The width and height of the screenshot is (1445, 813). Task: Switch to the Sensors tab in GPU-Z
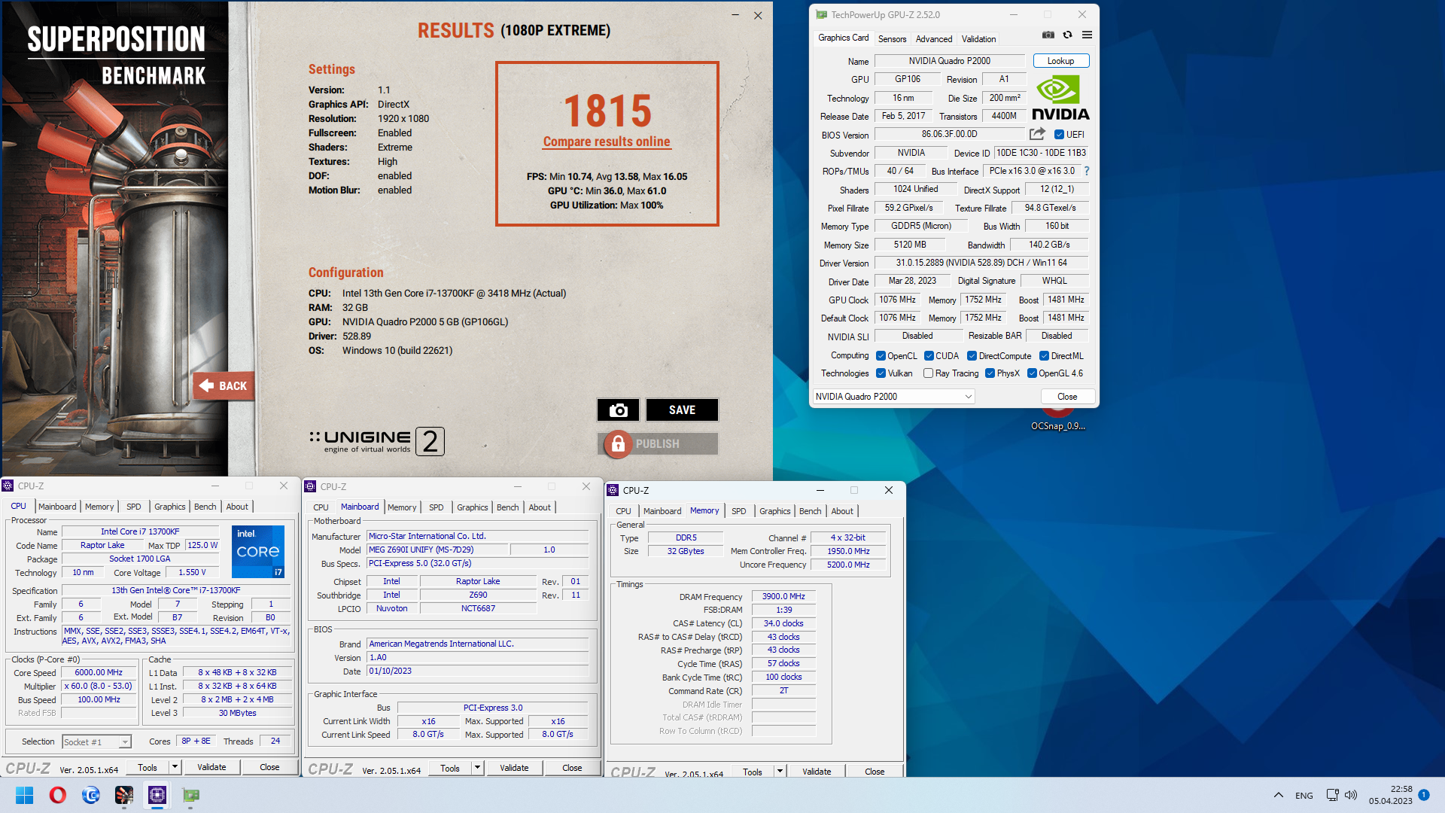coord(892,39)
